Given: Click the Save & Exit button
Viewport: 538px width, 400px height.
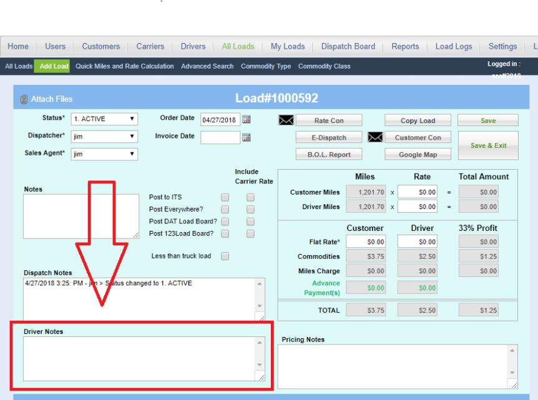Looking at the screenshot, I should tap(488, 145).
